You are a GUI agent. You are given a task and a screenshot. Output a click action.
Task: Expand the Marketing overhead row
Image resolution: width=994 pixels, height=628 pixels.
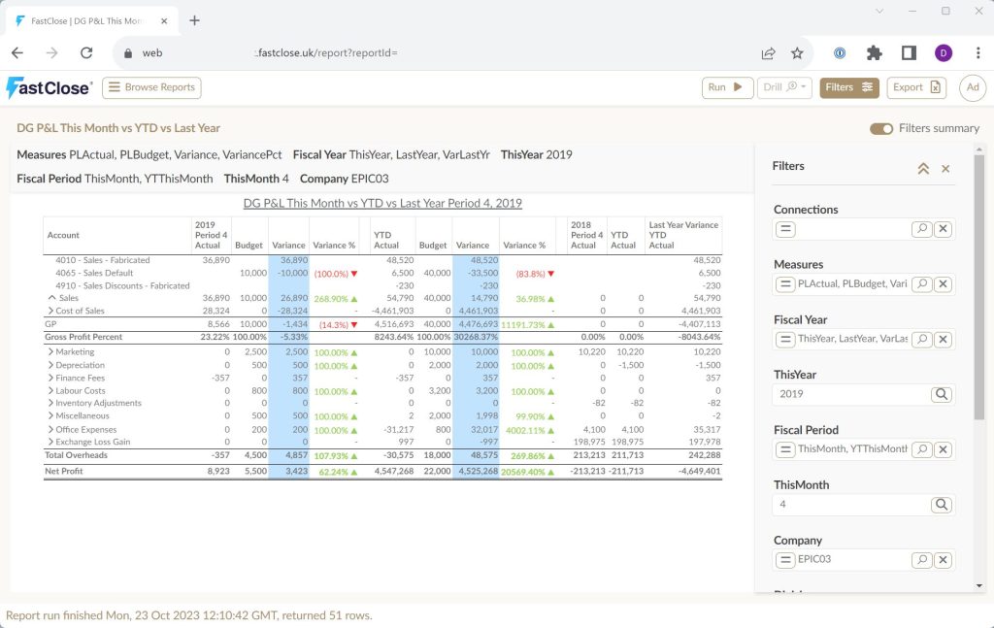click(50, 352)
